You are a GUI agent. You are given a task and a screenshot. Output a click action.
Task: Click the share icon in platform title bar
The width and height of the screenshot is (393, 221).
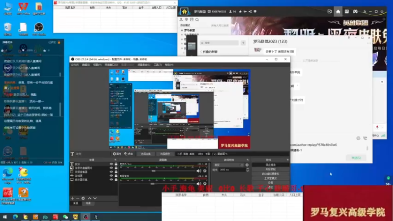(250, 11)
